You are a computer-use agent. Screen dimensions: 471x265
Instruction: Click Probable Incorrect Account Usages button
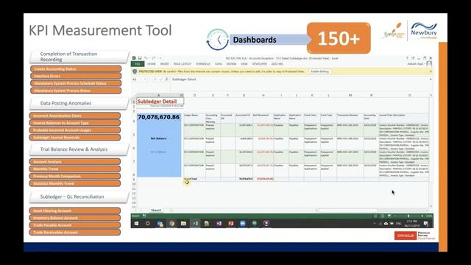tap(75, 130)
